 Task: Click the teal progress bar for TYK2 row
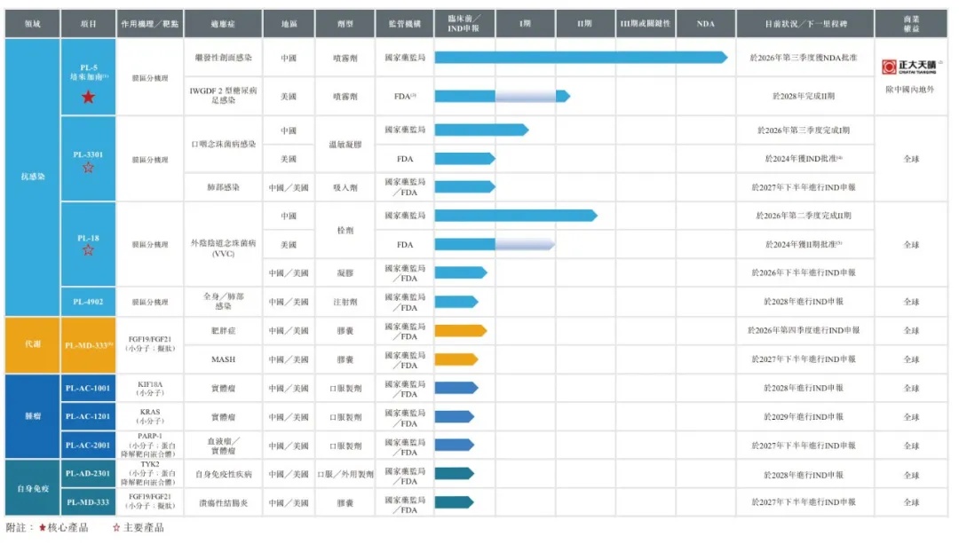coord(455,474)
